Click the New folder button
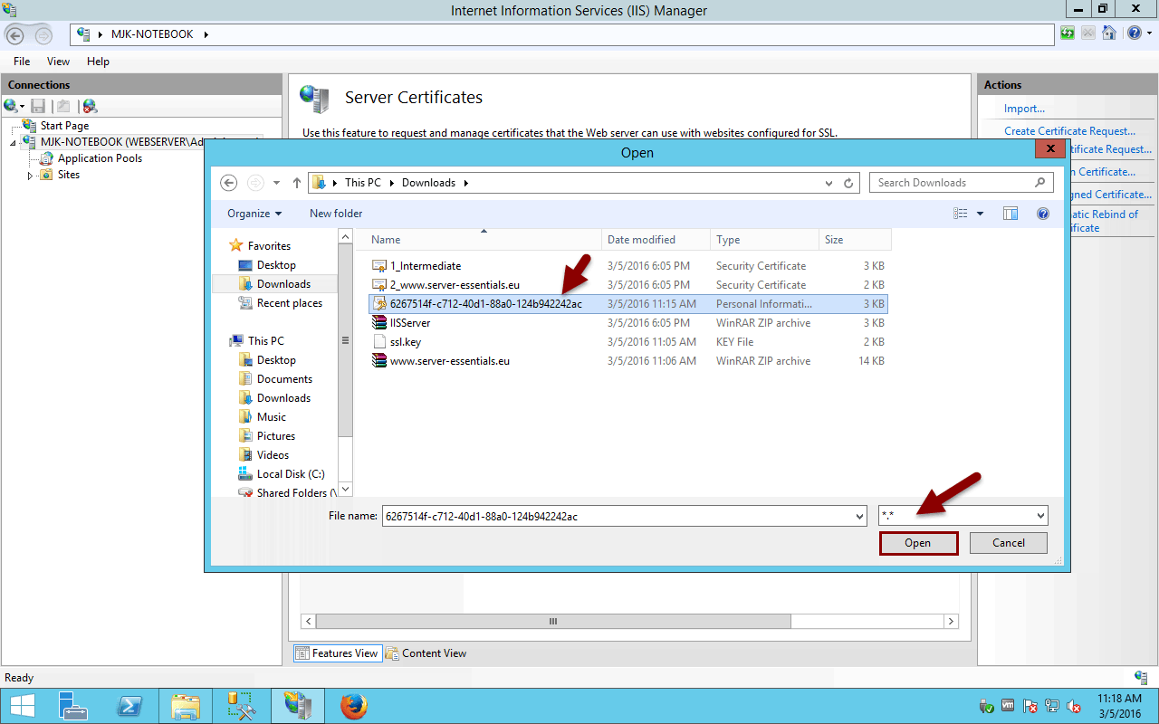This screenshot has height=724, width=1159. coord(336,214)
